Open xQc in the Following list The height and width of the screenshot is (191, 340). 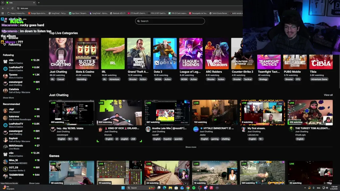pyautogui.click(x=21, y=62)
